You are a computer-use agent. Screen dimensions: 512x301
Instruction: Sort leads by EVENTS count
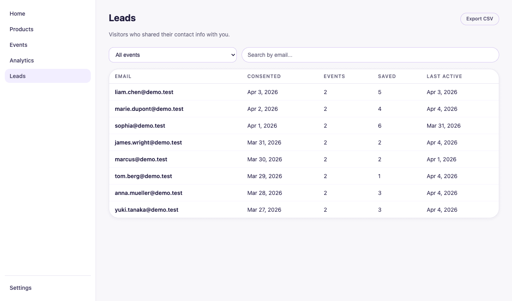coord(334,76)
